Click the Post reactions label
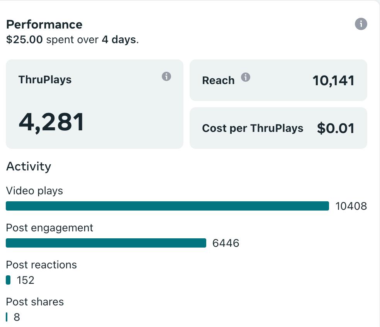380x327 pixels. coord(41,265)
